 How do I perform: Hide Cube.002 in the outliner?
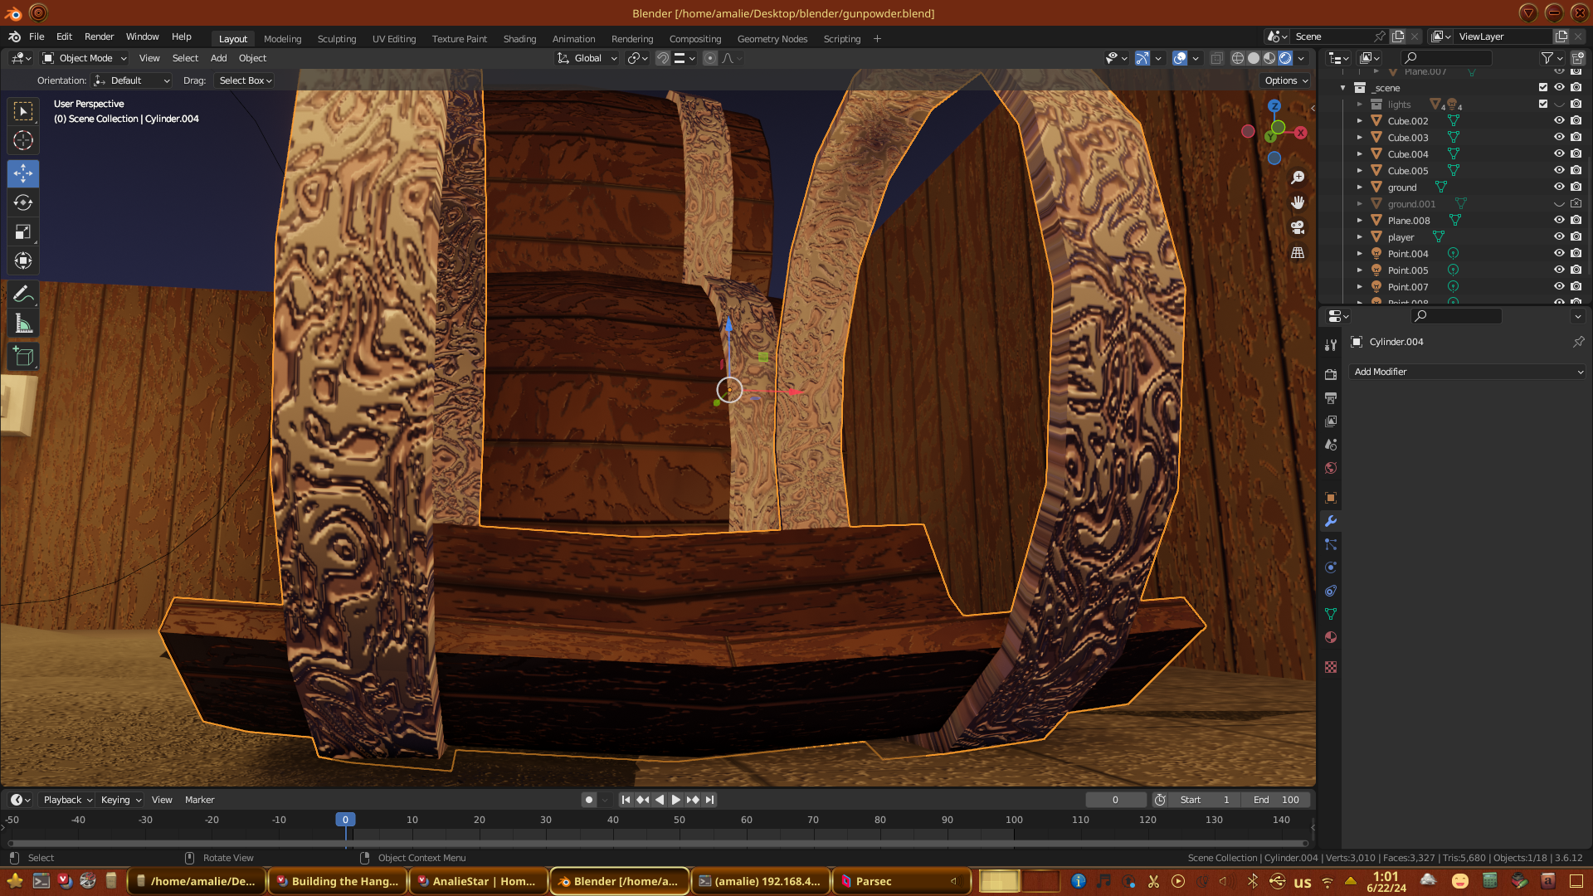[1559, 120]
